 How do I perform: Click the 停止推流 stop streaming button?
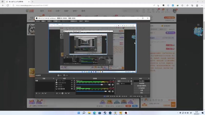pos(142,81)
